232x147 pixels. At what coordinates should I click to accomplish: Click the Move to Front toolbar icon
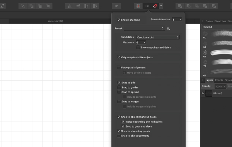tap(48, 6)
